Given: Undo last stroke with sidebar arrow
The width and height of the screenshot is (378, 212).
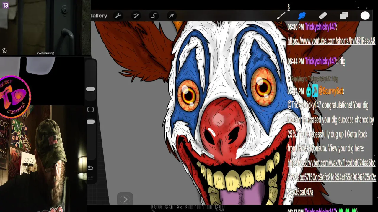Looking at the screenshot, I should pos(90,168).
